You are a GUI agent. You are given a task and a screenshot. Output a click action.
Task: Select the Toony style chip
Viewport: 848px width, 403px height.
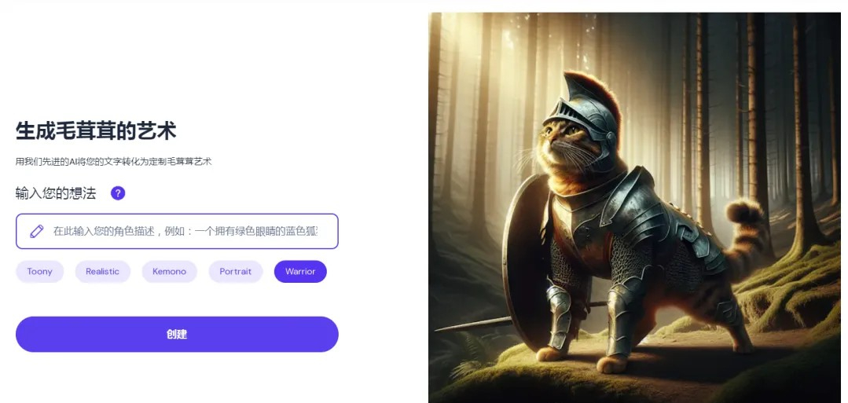pos(39,272)
